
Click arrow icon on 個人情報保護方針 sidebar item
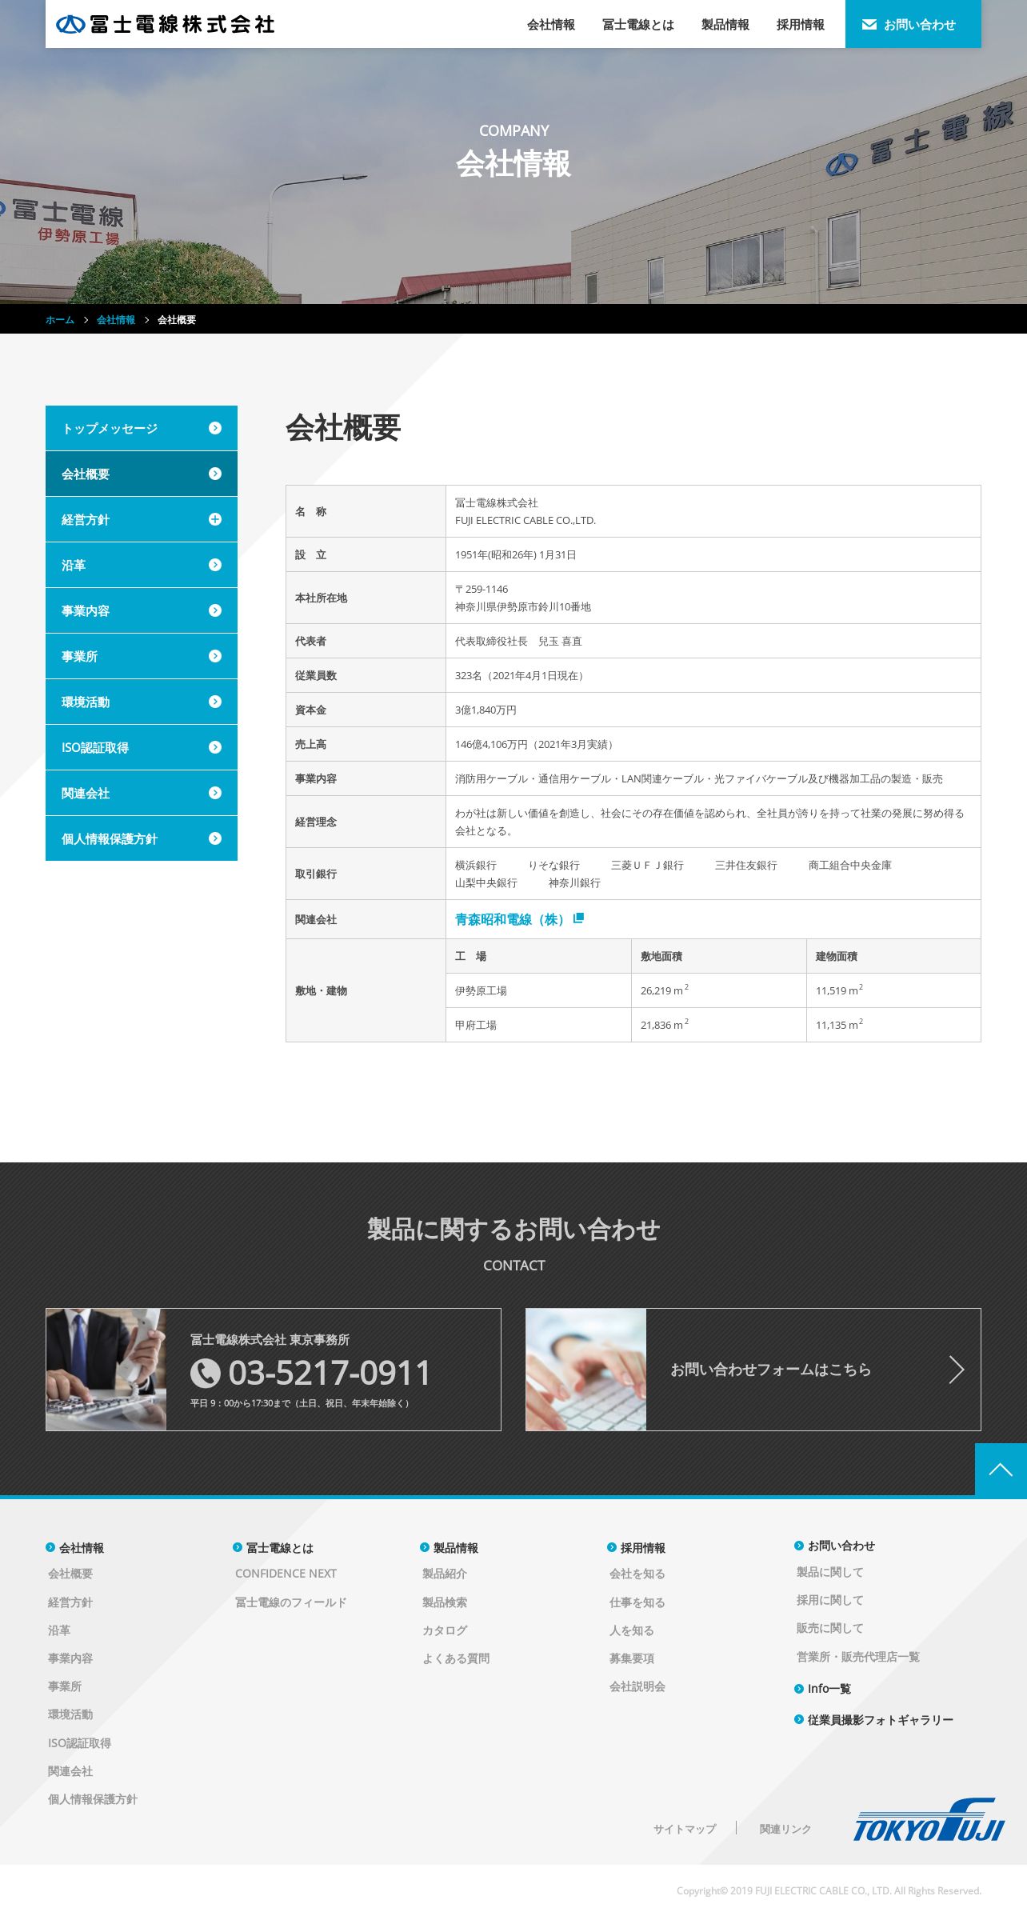(215, 838)
